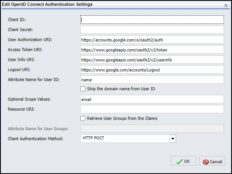
Task: Click the Optional Scope Values field
Action: [152, 99]
